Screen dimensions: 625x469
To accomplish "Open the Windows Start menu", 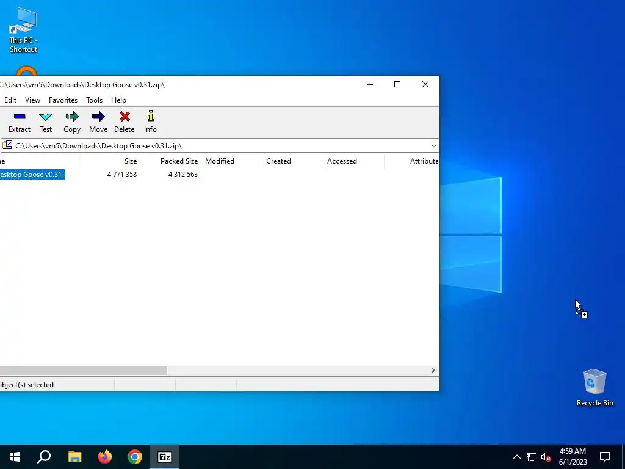I will [x=15, y=457].
